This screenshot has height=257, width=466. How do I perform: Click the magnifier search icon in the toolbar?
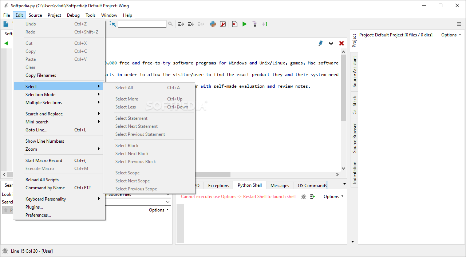point(170,24)
